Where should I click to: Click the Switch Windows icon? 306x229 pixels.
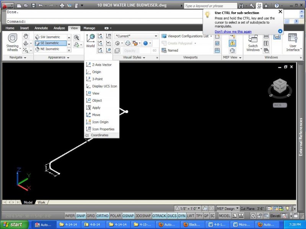(253, 42)
